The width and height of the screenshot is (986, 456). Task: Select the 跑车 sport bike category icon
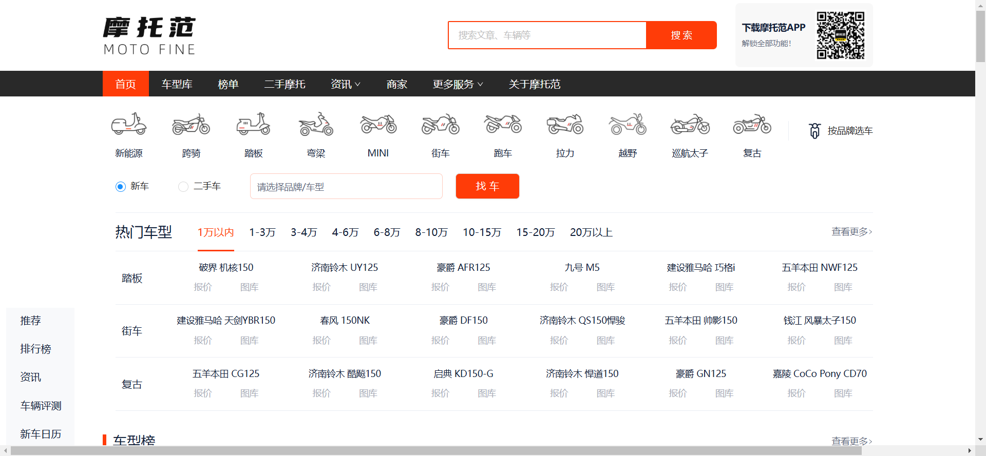pyautogui.click(x=503, y=124)
